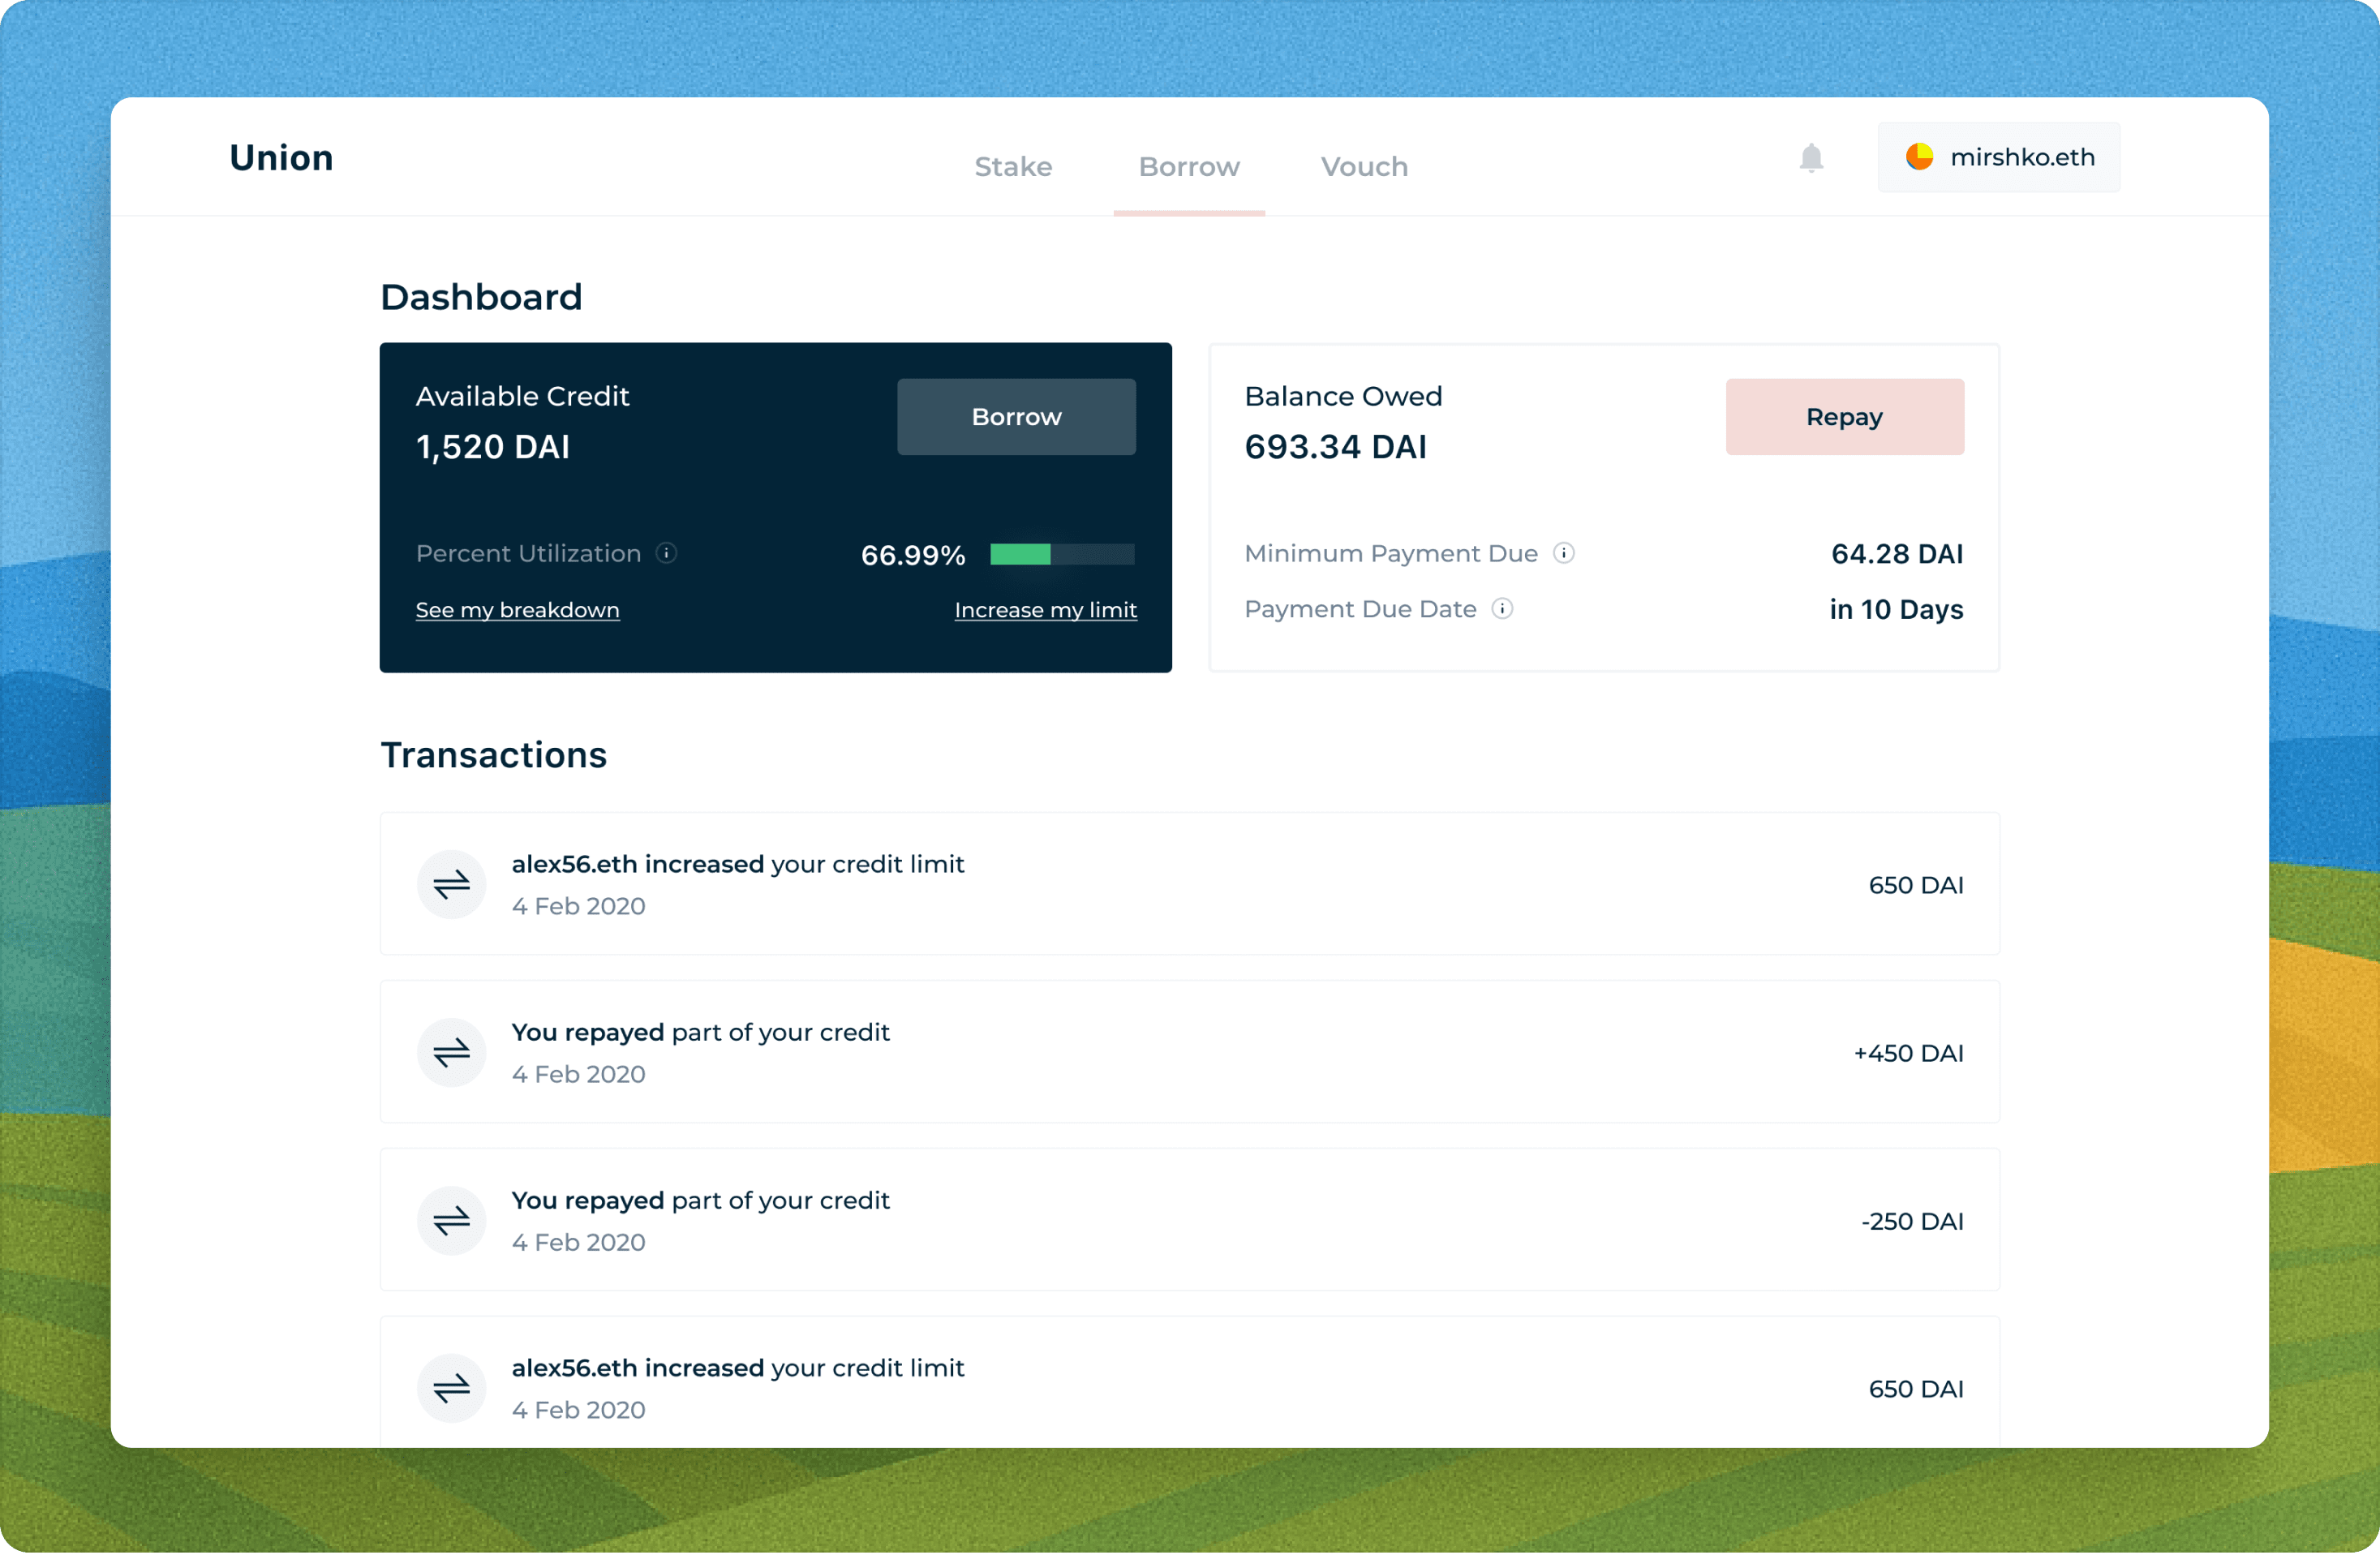Click swap icon of first alex56.eth transaction

point(451,884)
